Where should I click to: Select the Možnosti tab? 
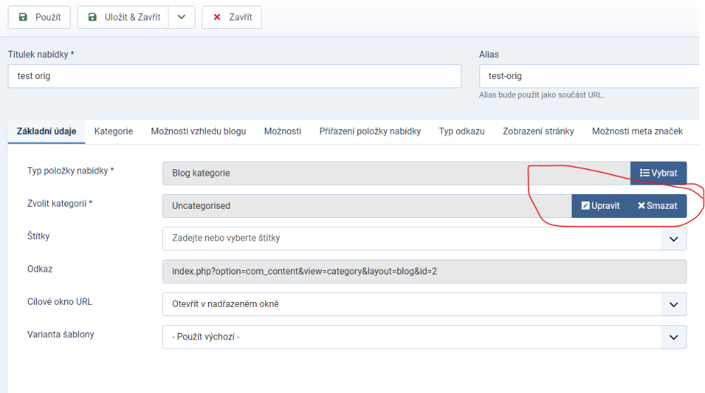pyautogui.click(x=283, y=131)
